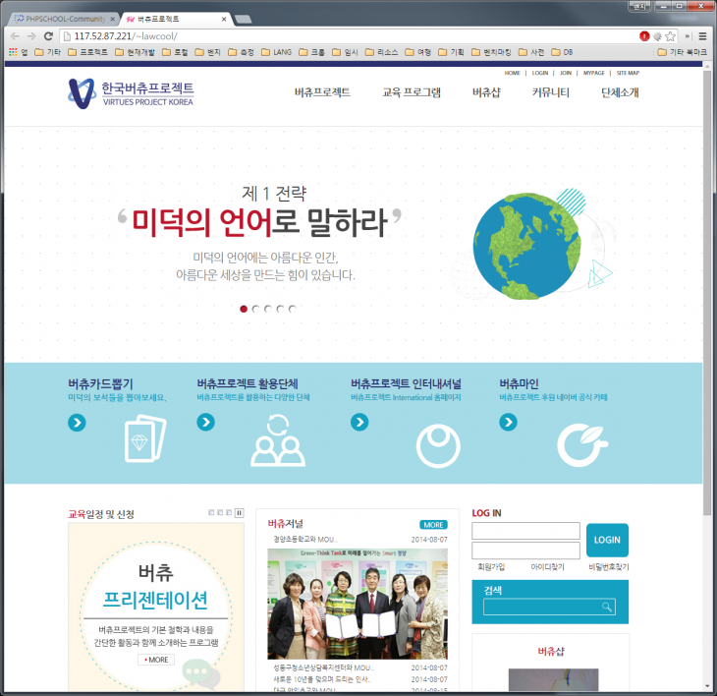Click MORE in the 프리젠테이션 card
The image size is (717, 696).
click(x=156, y=660)
